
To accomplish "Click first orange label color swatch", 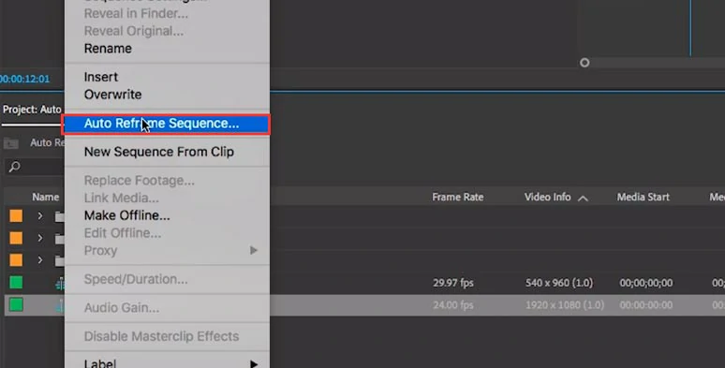I will coord(16,216).
